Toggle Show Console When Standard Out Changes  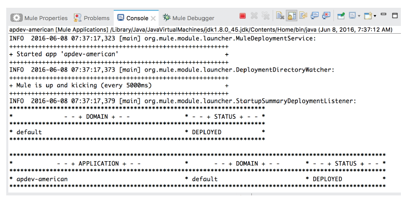315,16
